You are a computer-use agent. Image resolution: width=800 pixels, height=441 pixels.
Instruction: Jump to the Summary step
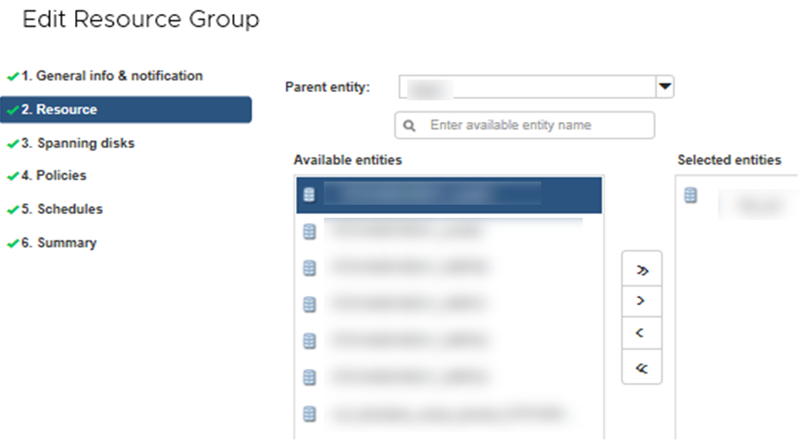click(66, 243)
